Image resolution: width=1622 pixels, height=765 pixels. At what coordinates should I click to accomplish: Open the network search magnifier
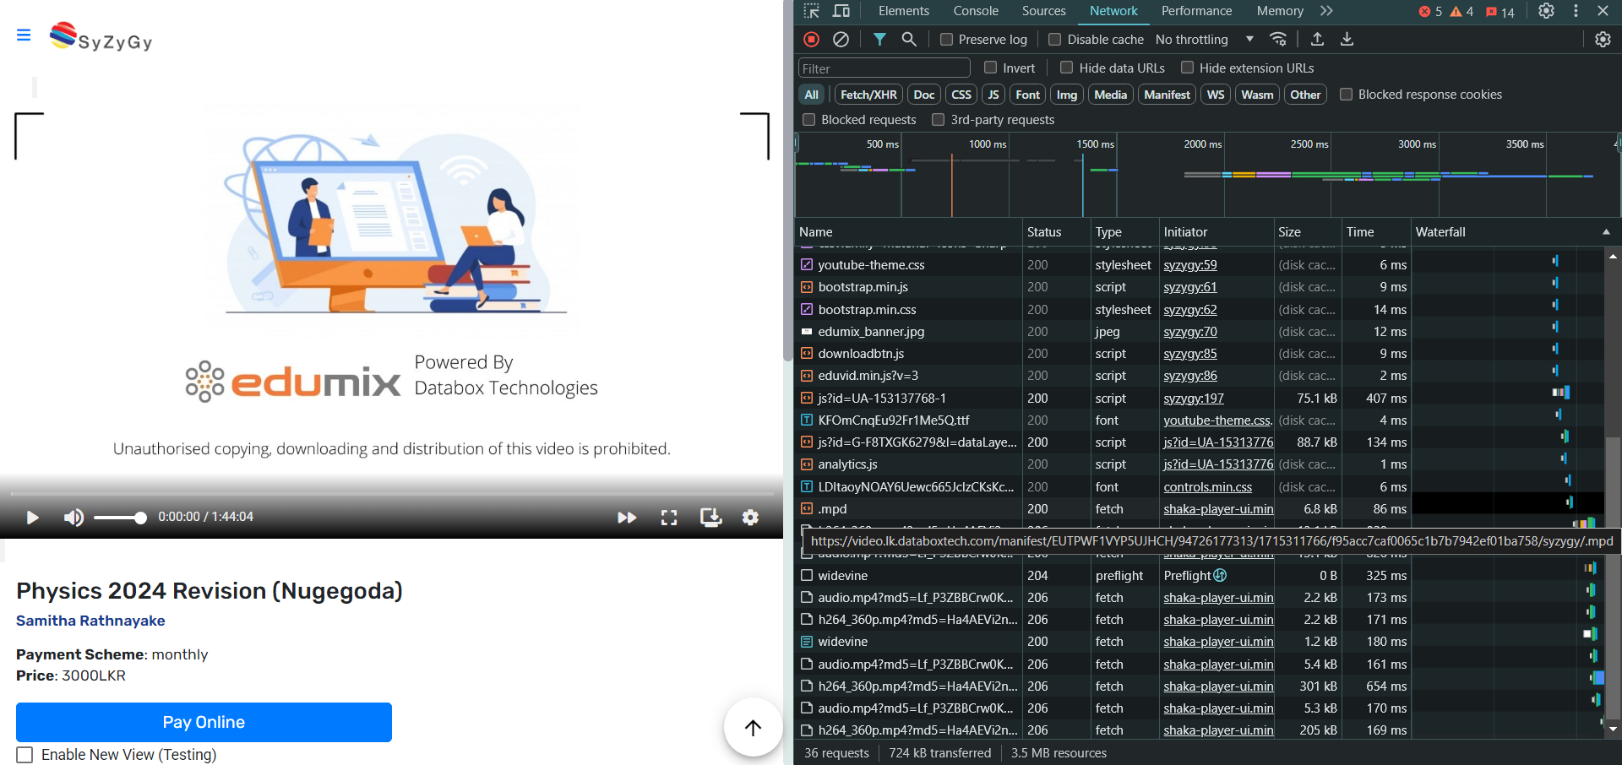(909, 39)
